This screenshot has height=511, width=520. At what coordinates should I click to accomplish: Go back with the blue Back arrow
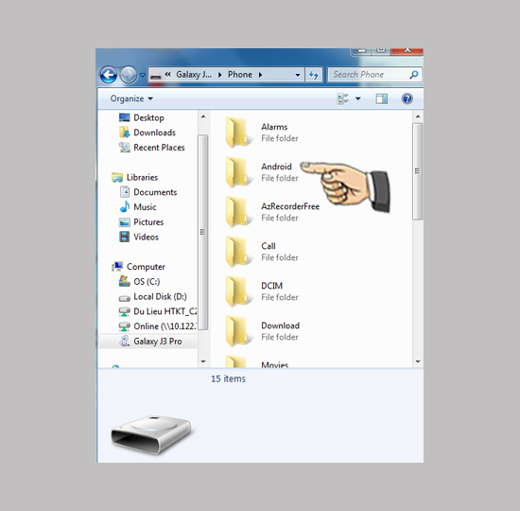[109, 75]
